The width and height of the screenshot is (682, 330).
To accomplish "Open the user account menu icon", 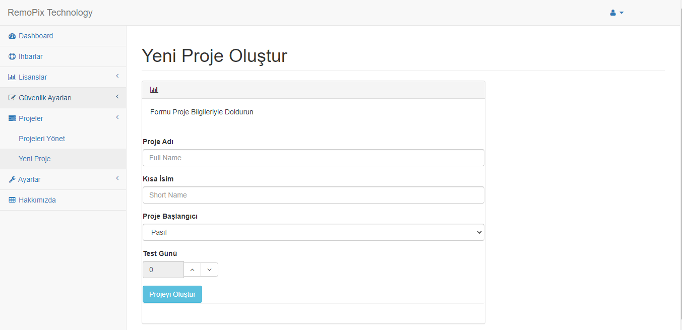I will [616, 13].
